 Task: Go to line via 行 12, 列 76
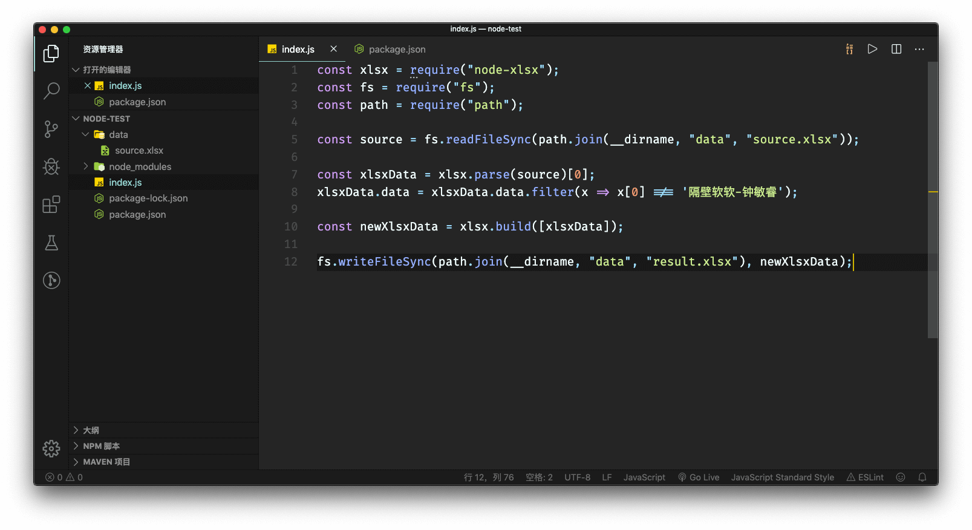coord(489,477)
